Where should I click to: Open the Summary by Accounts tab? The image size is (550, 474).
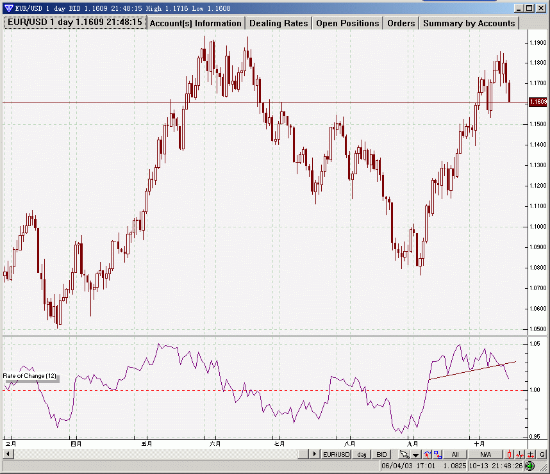[469, 23]
